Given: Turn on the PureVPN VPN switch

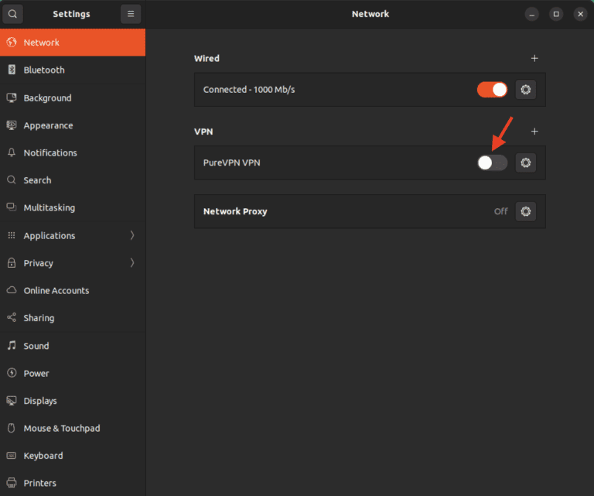Looking at the screenshot, I should [492, 162].
